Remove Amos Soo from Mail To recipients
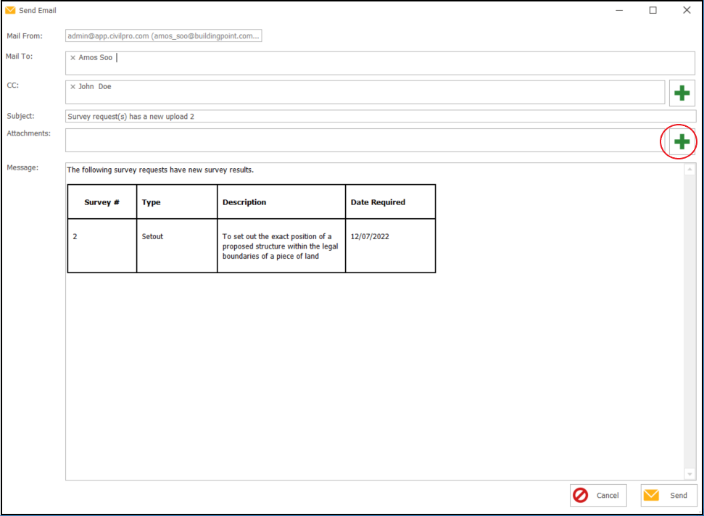Screen dimensions: 704x516 pos(73,58)
